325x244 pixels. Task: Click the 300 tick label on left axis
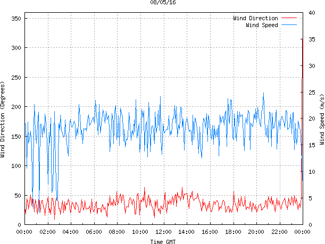click(x=16, y=48)
